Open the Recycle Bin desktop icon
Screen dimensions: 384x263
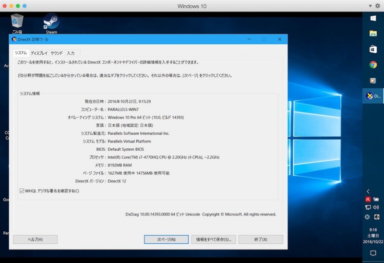[x=17, y=23]
